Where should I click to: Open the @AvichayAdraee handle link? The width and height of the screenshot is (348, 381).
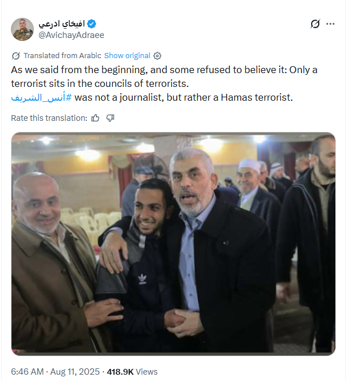71,35
